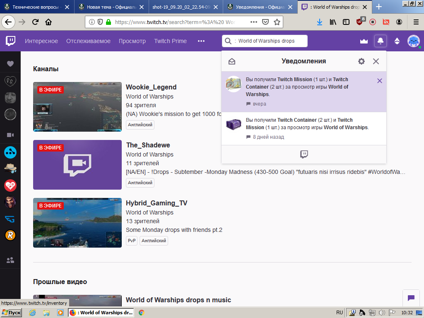Open the Prime loot crown icon

pos(364,41)
